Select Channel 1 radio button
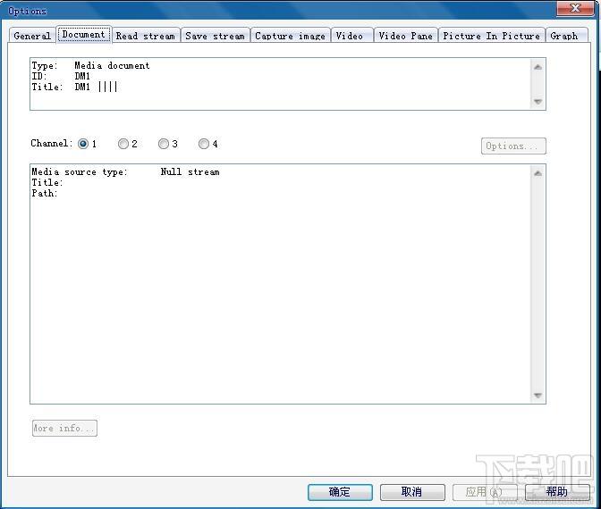The height and width of the screenshot is (509, 601). (83, 144)
